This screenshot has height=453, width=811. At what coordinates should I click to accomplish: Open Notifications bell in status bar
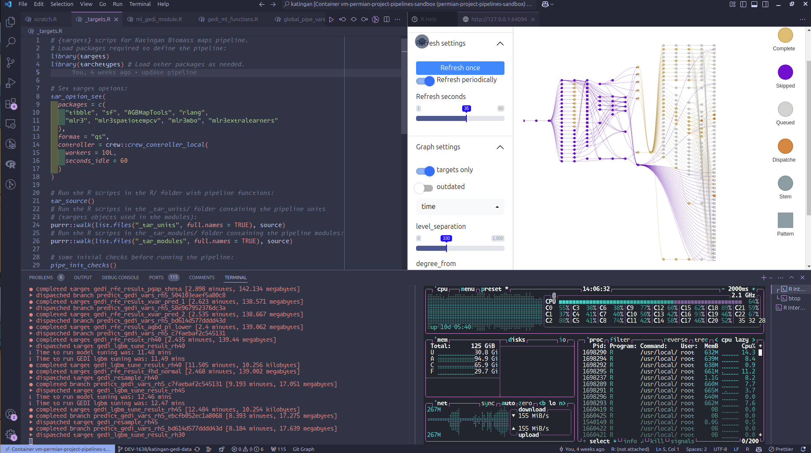click(x=803, y=449)
